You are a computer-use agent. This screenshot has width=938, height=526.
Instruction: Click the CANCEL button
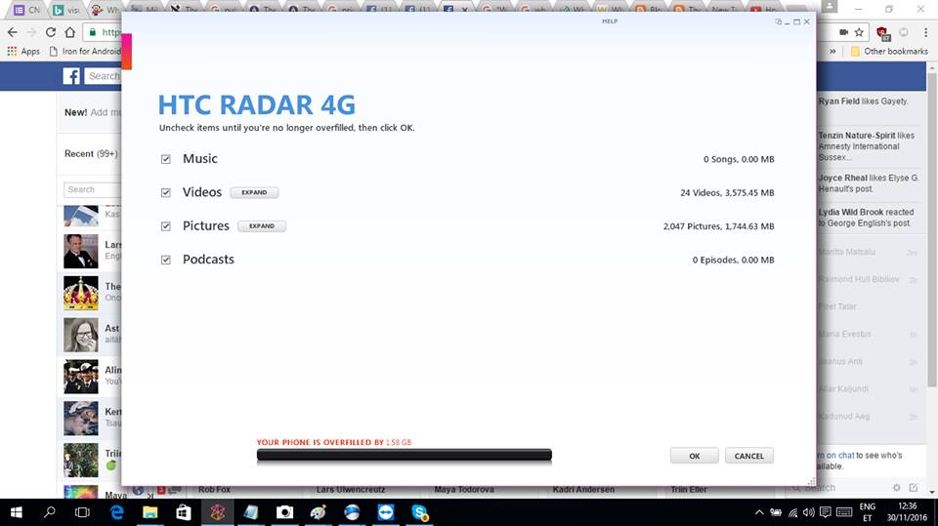(749, 456)
